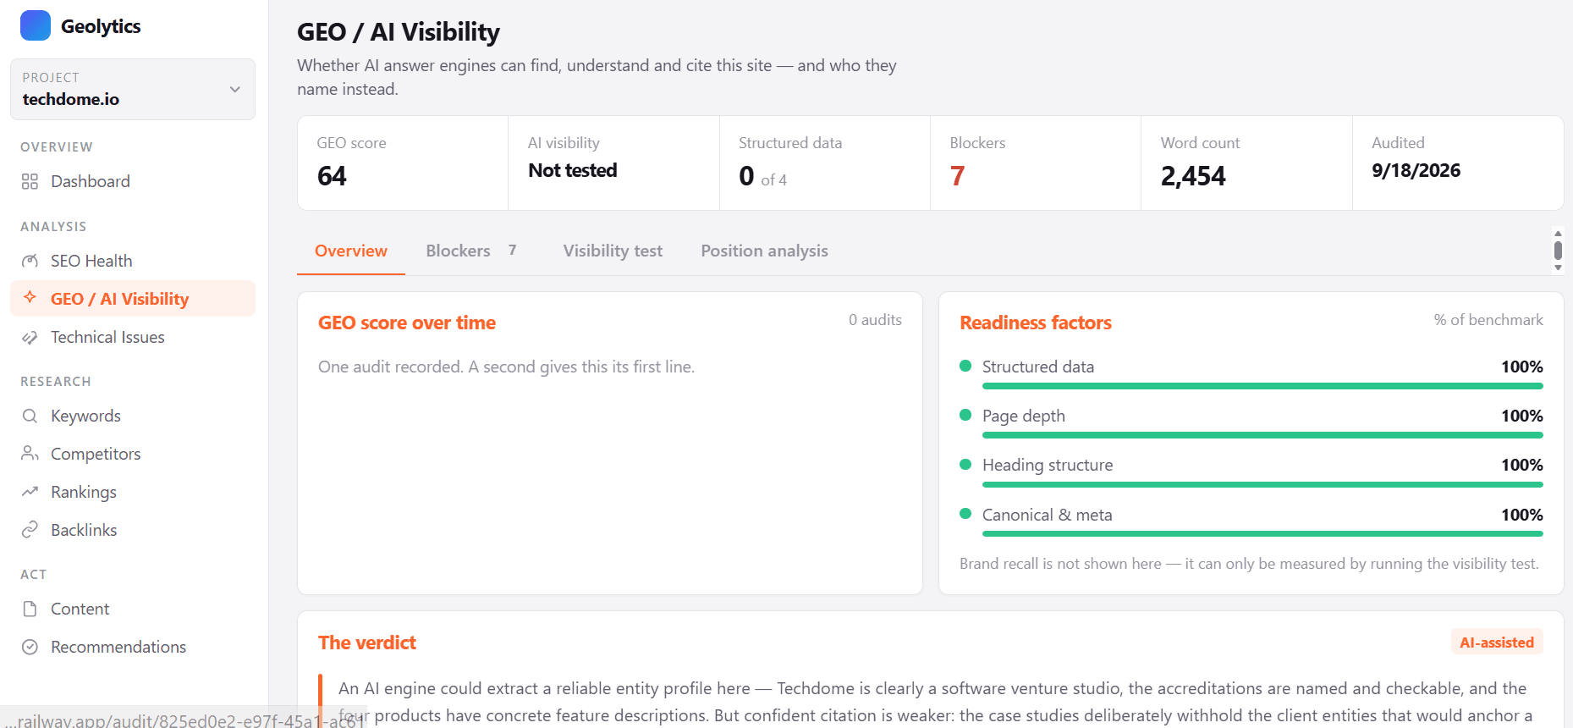Click the Content document icon
The height and width of the screenshot is (728, 1573).
tap(30, 609)
